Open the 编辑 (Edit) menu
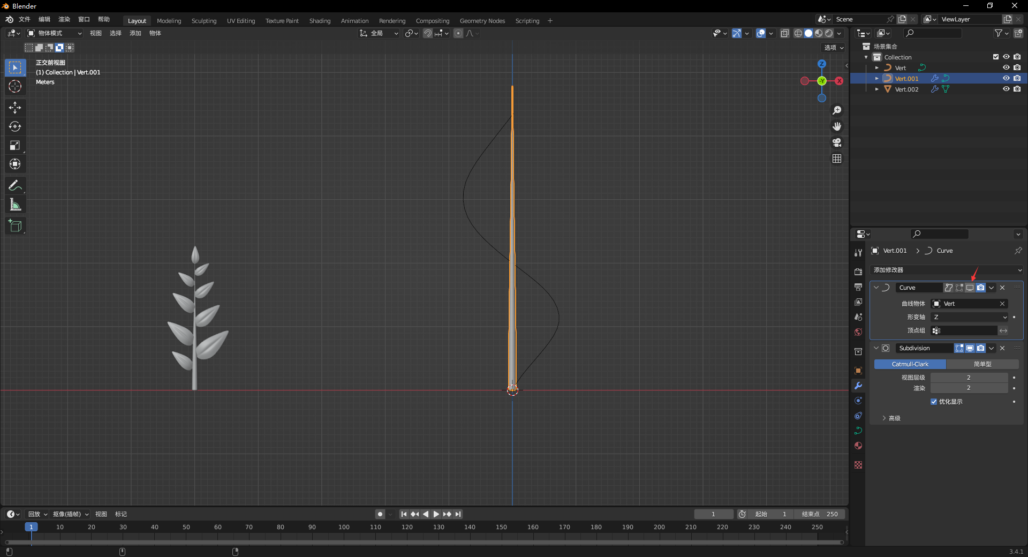This screenshot has height=557, width=1028. (44, 19)
